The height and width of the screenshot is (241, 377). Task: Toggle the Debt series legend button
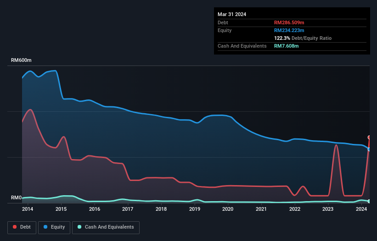22,227
